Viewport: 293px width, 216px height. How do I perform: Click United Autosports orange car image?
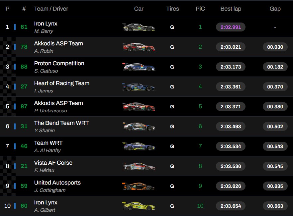139,186
